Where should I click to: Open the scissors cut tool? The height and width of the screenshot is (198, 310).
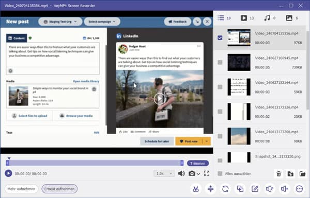(x=196, y=189)
